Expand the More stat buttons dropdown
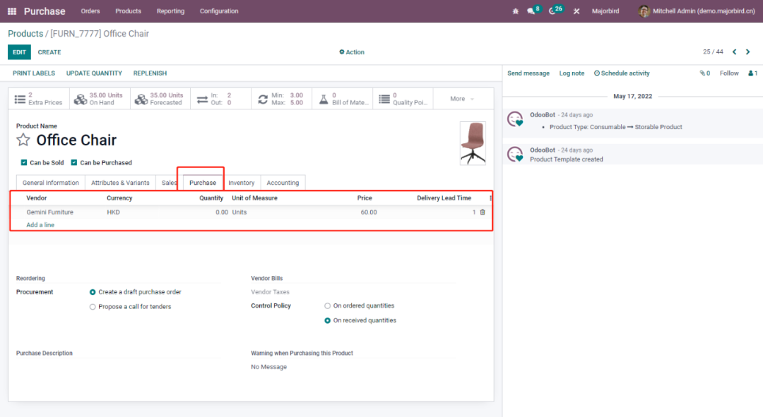 [x=462, y=99]
